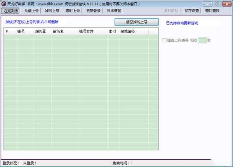Open the 批量上号 tab

click(31, 11)
